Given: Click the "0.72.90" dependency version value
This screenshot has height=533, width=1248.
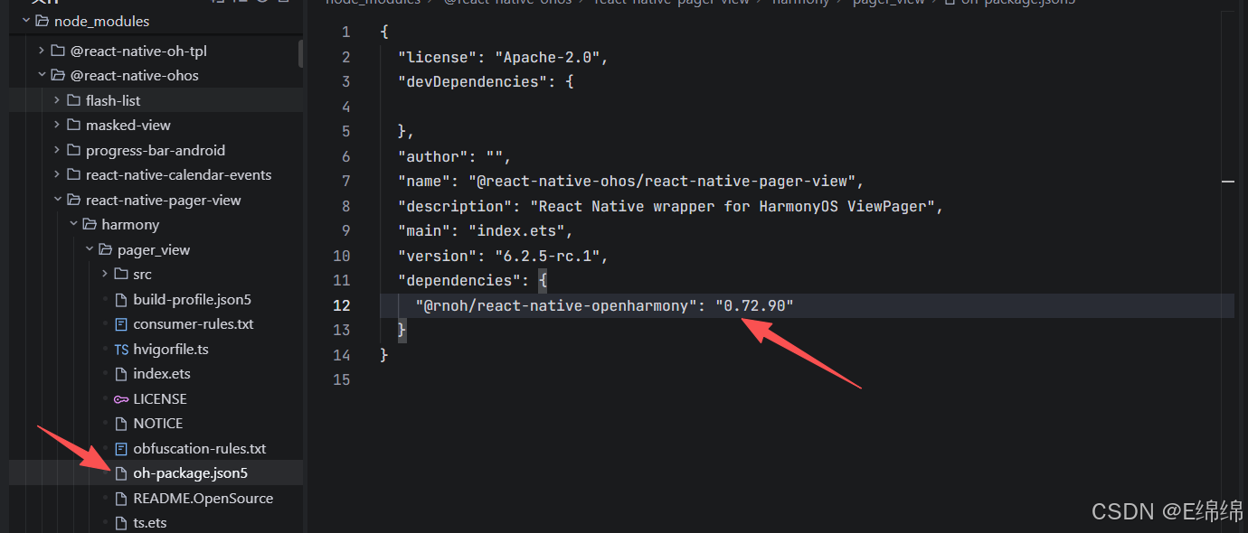Looking at the screenshot, I should [755, 305].
